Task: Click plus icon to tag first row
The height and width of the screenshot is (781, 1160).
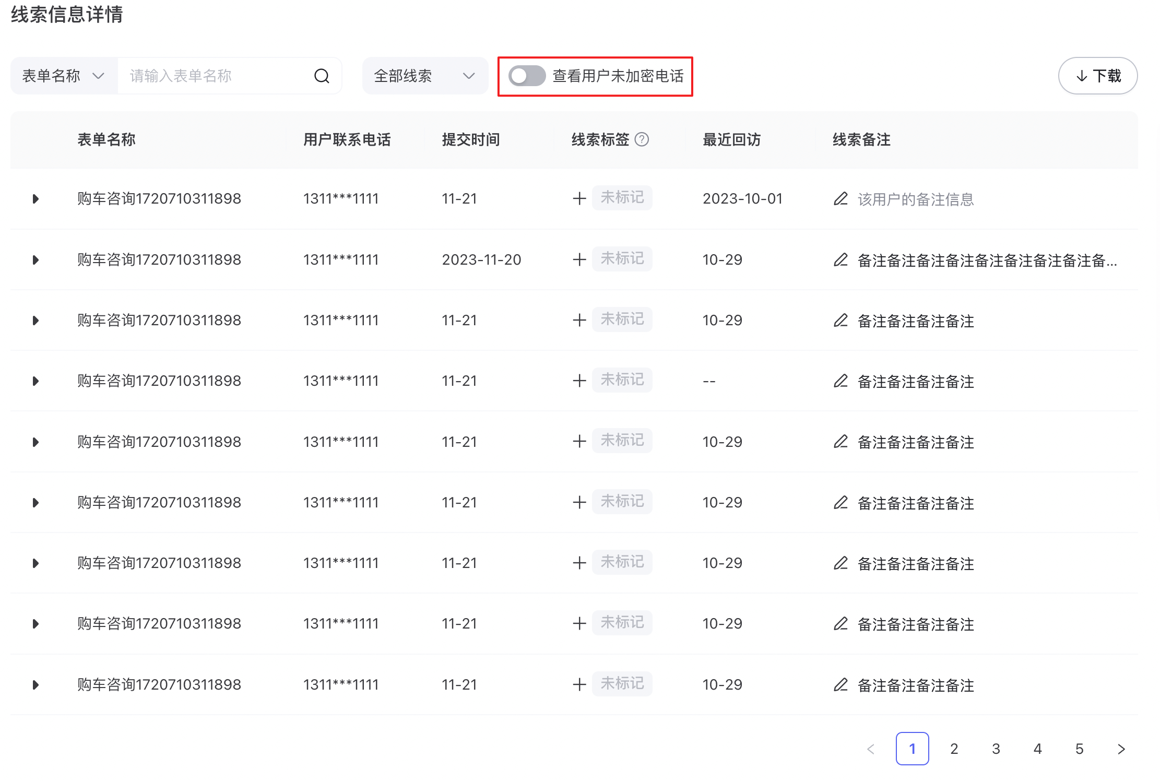Action: 579,198
